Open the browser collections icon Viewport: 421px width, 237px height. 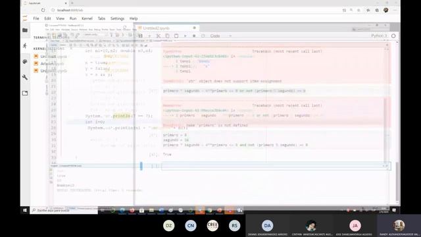point(377,11)
